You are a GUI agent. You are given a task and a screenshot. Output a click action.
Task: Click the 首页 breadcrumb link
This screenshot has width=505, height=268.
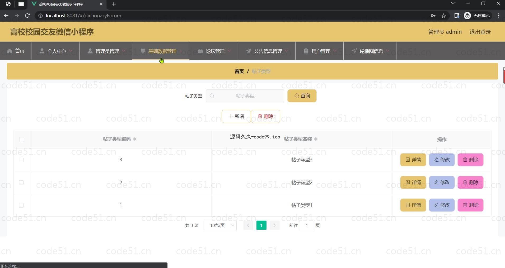239,71
